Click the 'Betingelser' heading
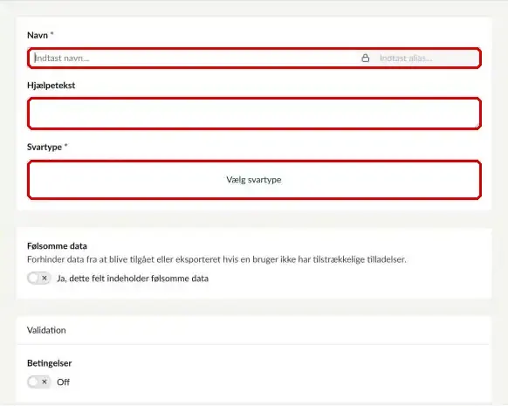 click(x=49, y=363)
